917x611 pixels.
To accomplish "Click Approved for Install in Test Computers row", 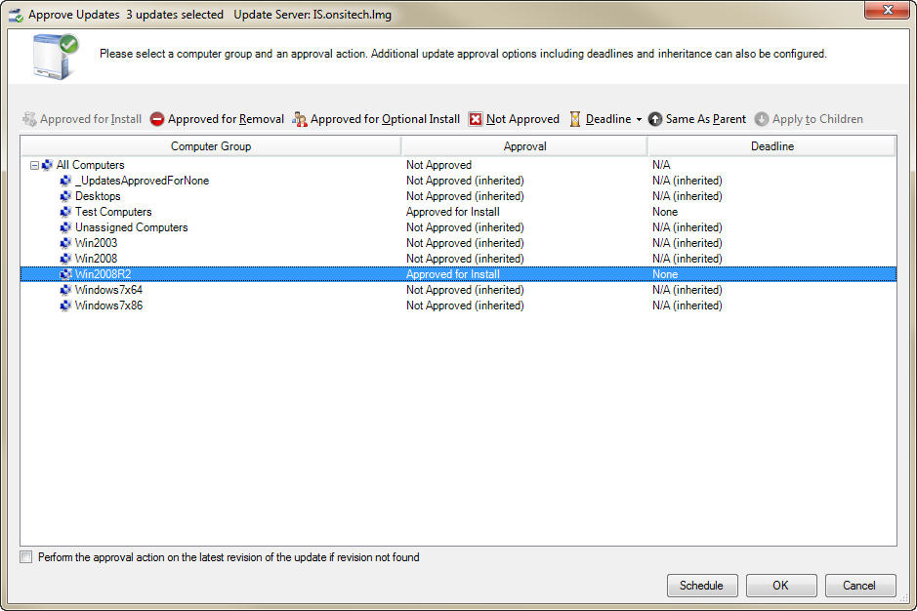I will (x=453, y=212).
